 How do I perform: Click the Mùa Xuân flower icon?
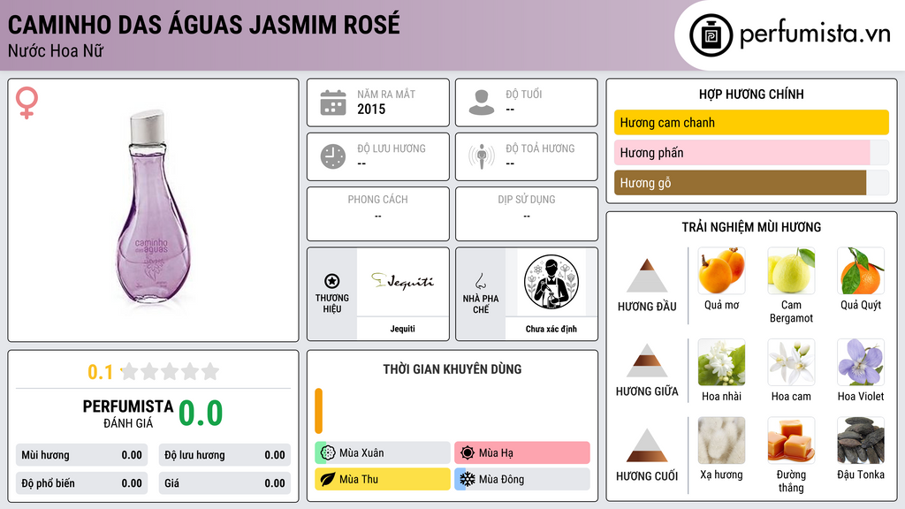pos(328,453)
